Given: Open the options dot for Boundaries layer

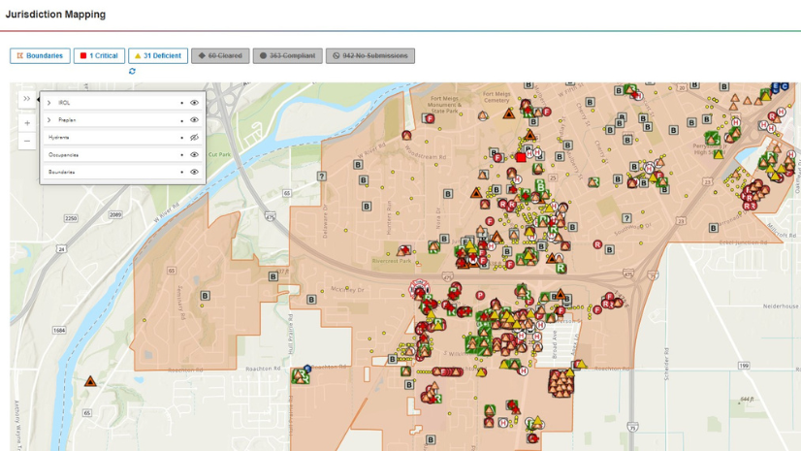Looking at the screenshot, I should pyautogui.click(x=182, y=172).
